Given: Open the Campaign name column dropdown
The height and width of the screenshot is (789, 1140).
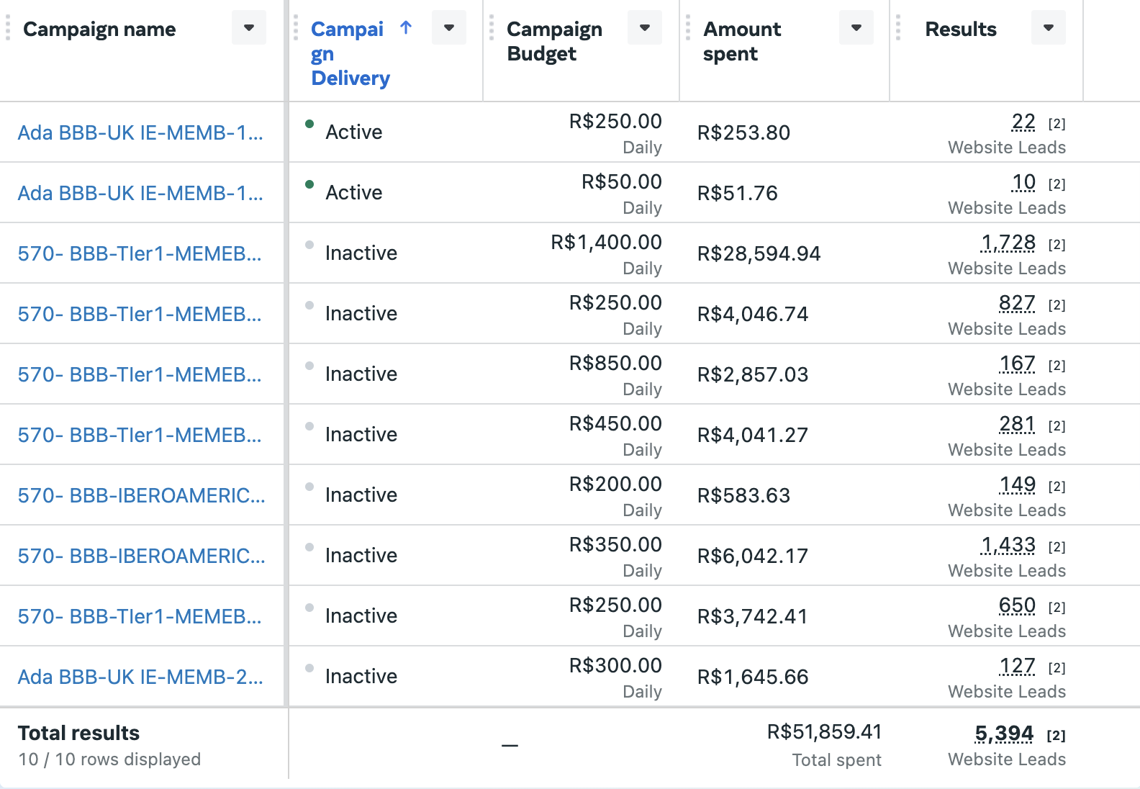Looking at the screenshot, I should (x=248, y=28).
